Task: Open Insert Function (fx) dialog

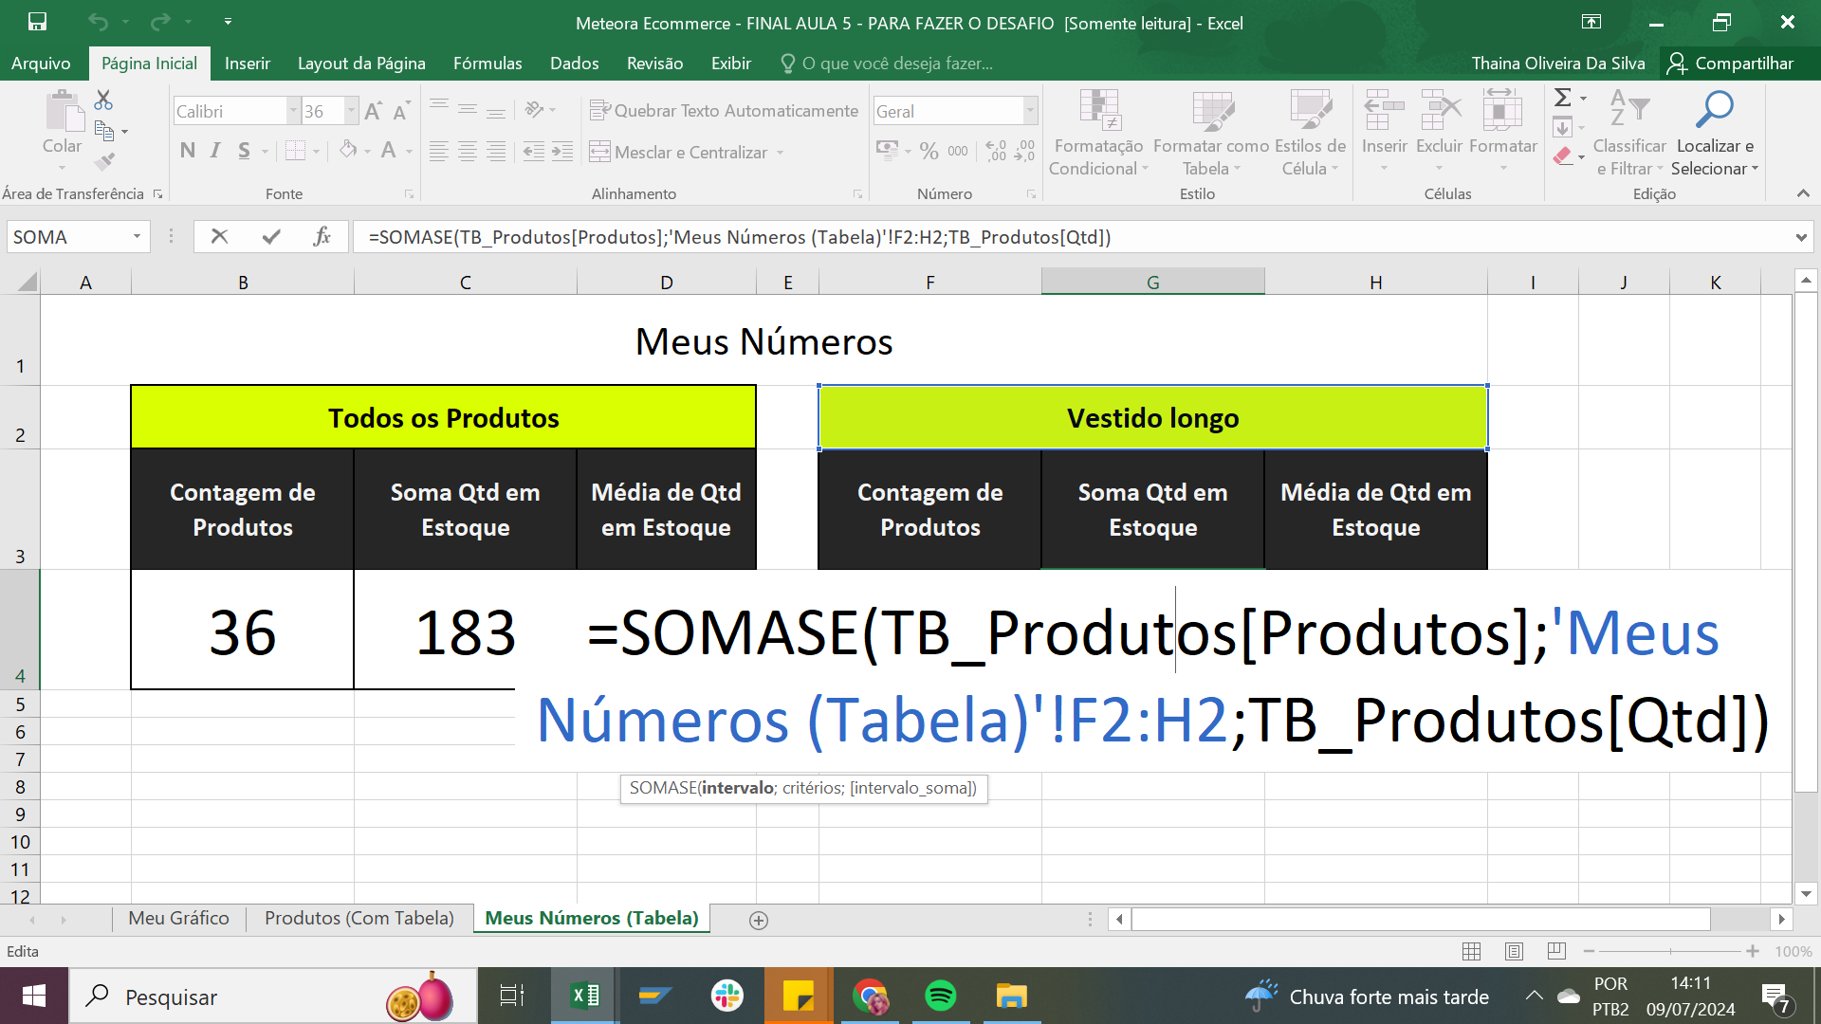Action: point(322,236)
